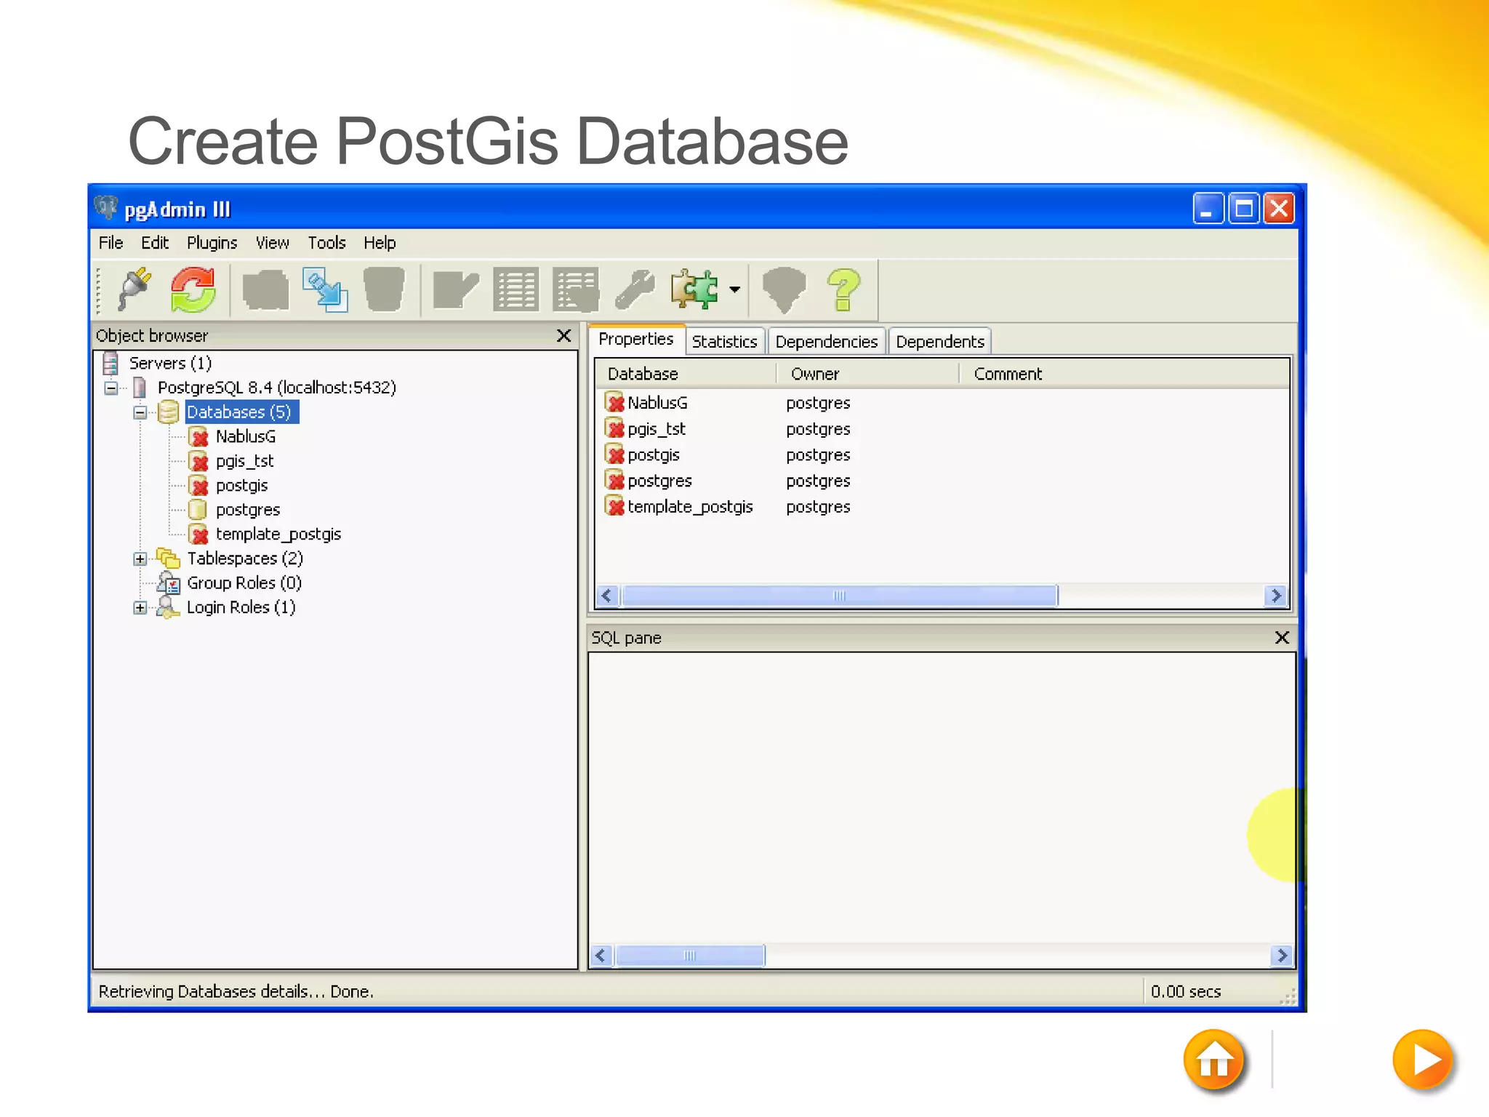The width and height of the screenshot is (1489, 1117).
Task: Open the Tools menu
Action: pyautogui.click(x=326, y=243)
